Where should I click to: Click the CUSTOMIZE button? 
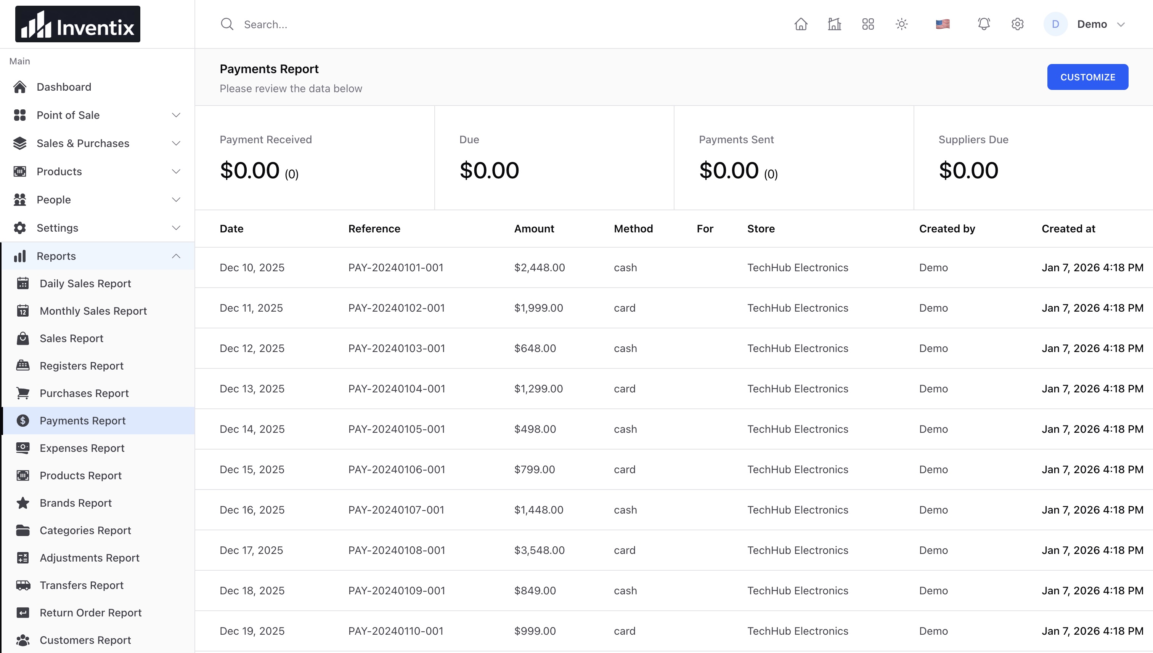[x=1087, y=77]
